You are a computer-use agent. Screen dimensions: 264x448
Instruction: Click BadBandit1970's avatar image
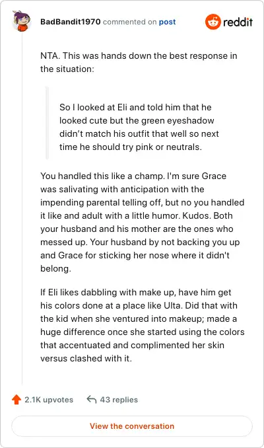pyautogui.click(x=21, y=21)
